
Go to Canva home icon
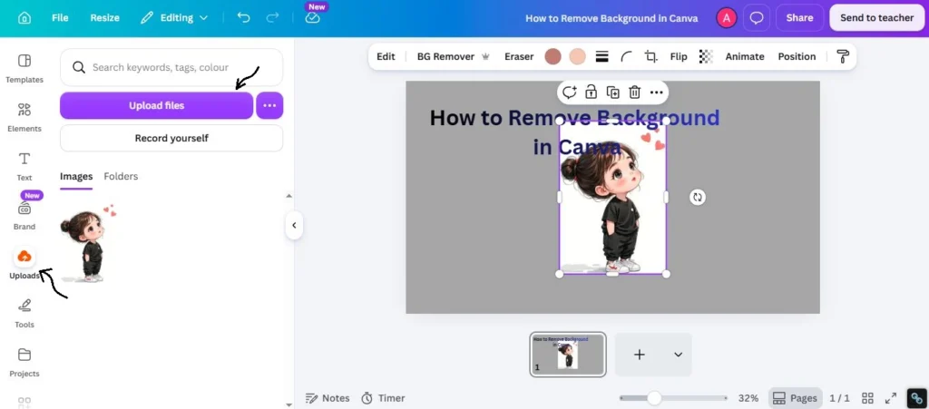pos(24,18)
